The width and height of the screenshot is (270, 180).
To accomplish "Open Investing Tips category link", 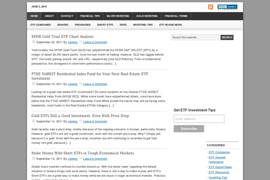I will tap(218, 177).
